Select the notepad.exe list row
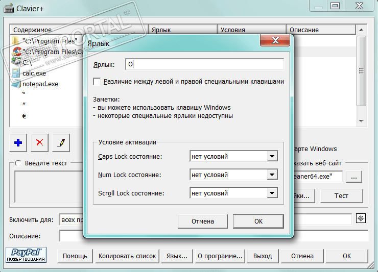Screen dimensions: 378x272 (x=40, y=84)
